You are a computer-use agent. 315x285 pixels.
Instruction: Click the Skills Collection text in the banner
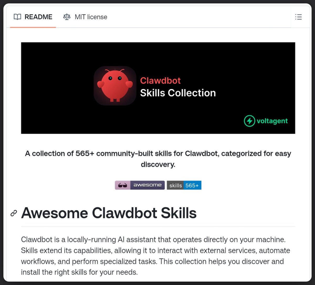pyautogui.click(x=178, y=93)
